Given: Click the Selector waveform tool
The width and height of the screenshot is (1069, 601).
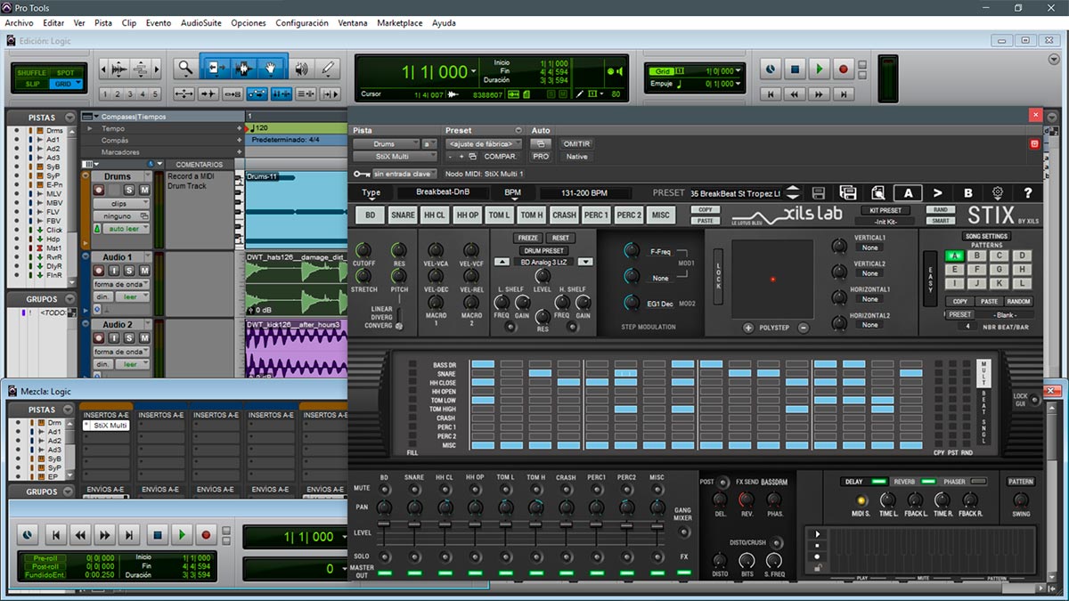Looking at the screenshot, I should pyautogui.click(x=242, y=68).
